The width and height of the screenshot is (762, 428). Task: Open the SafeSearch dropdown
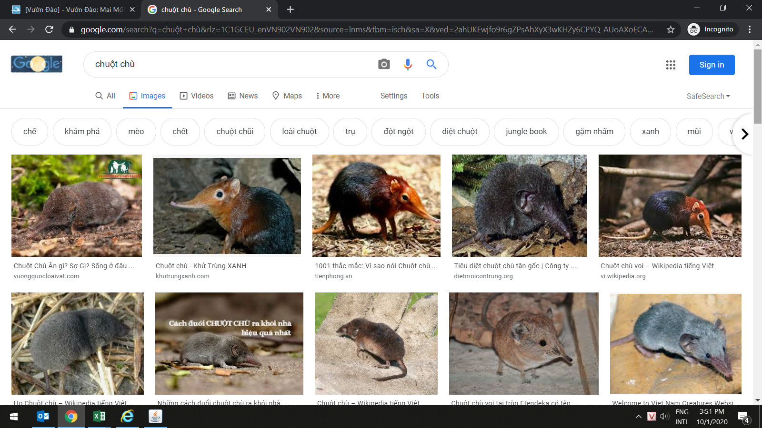point(708,96)
